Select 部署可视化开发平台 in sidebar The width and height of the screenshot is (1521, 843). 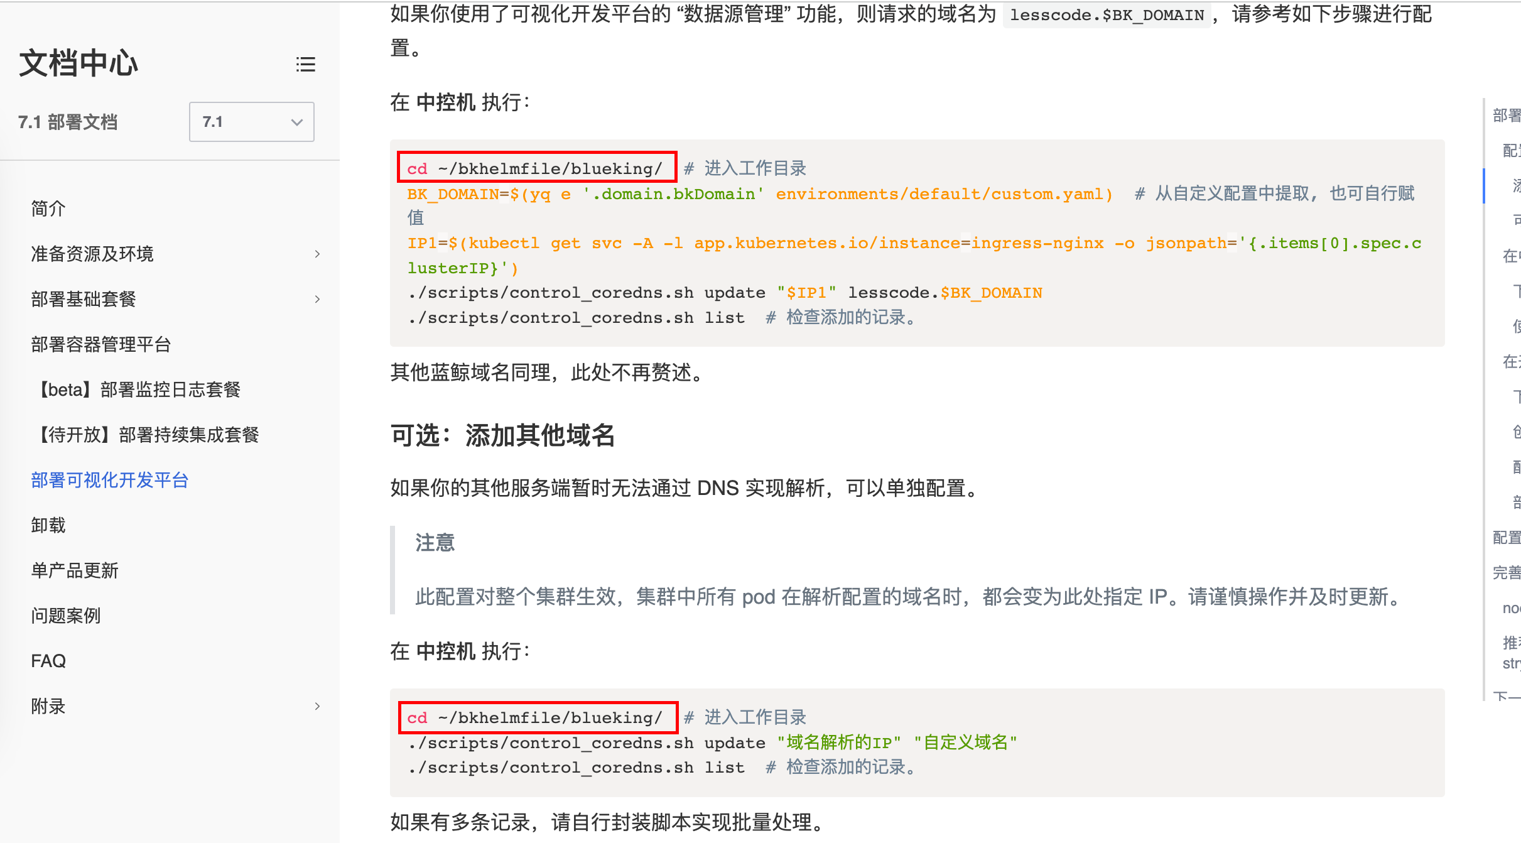point(110,480)
